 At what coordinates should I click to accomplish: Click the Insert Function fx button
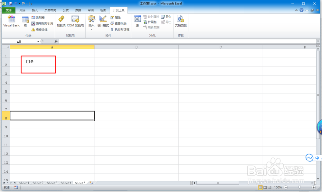click(56, 41)
